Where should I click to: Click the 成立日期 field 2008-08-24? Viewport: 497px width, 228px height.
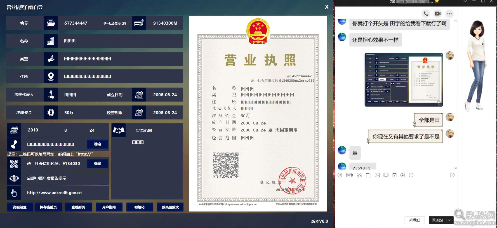point(165,95)
